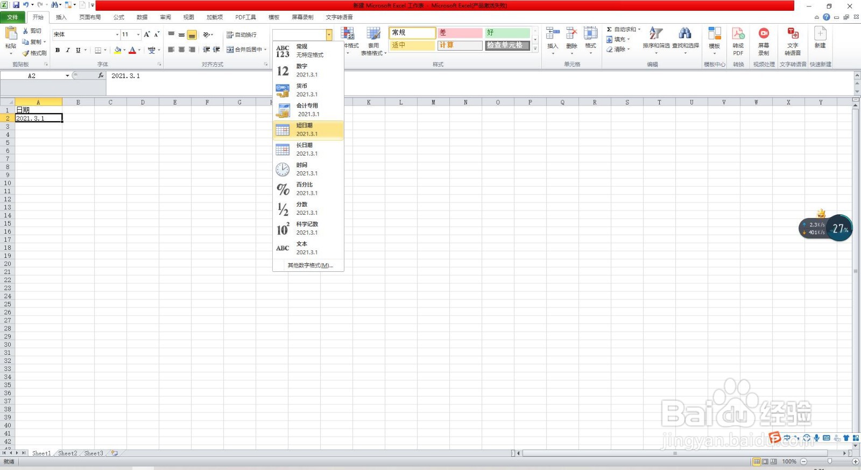Select column B header

tap(78, 102)
